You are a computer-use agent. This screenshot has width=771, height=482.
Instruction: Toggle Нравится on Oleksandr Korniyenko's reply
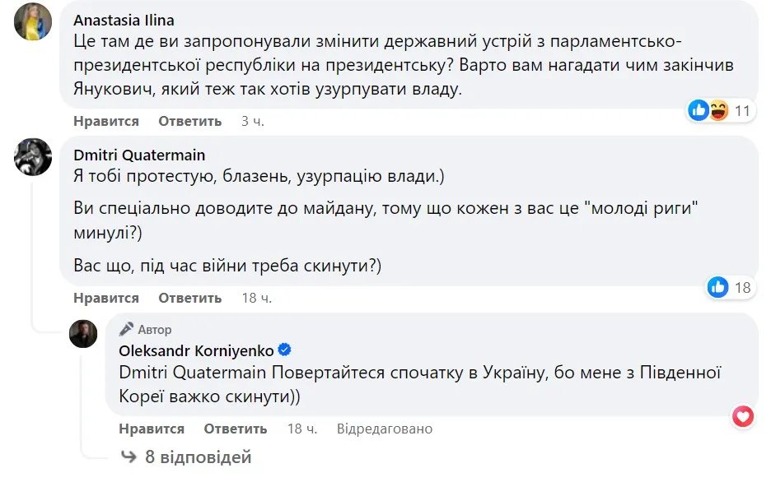(152, 429)
